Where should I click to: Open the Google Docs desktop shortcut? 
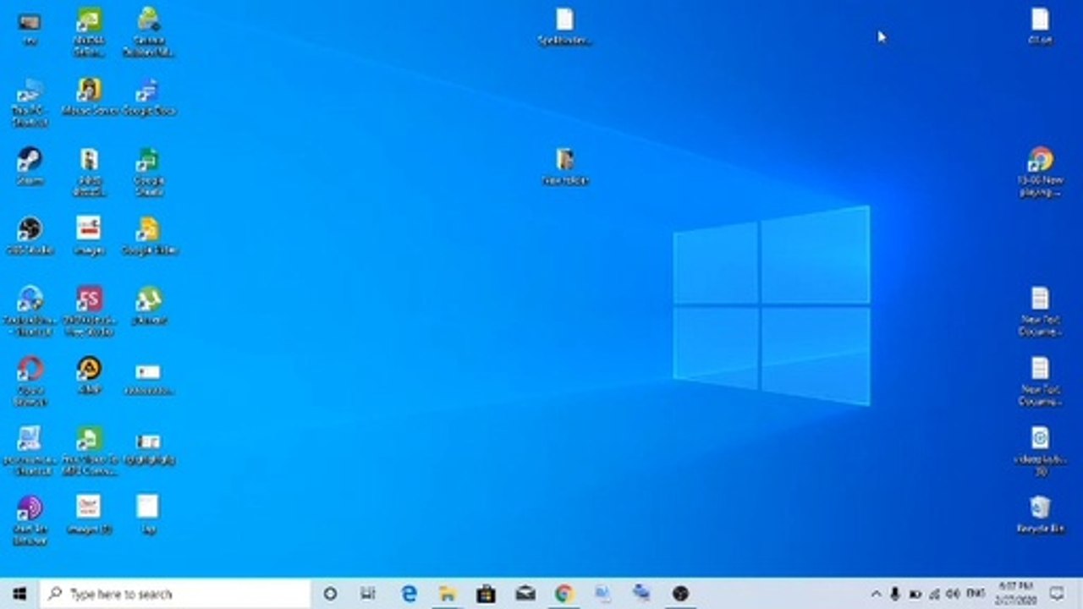tap(148, 96)
